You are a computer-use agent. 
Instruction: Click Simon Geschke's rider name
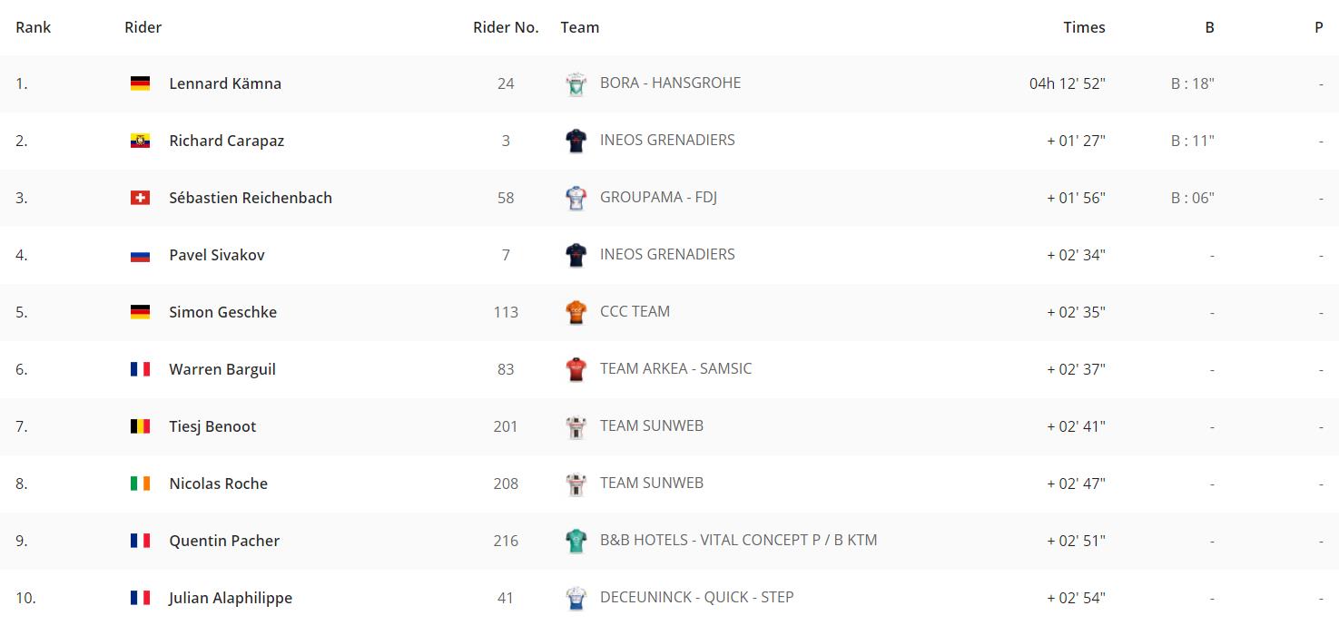coord(222,312)
